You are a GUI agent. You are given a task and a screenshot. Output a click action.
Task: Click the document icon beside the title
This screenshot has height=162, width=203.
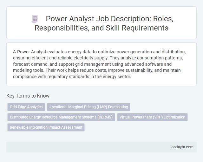[35, 19]
